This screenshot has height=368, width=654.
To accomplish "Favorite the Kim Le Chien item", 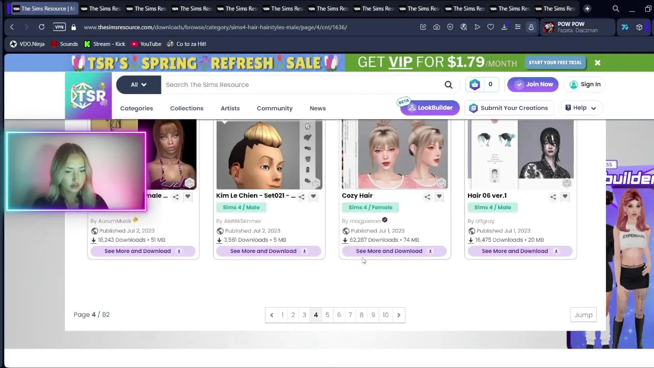I will tap(313, 196).
